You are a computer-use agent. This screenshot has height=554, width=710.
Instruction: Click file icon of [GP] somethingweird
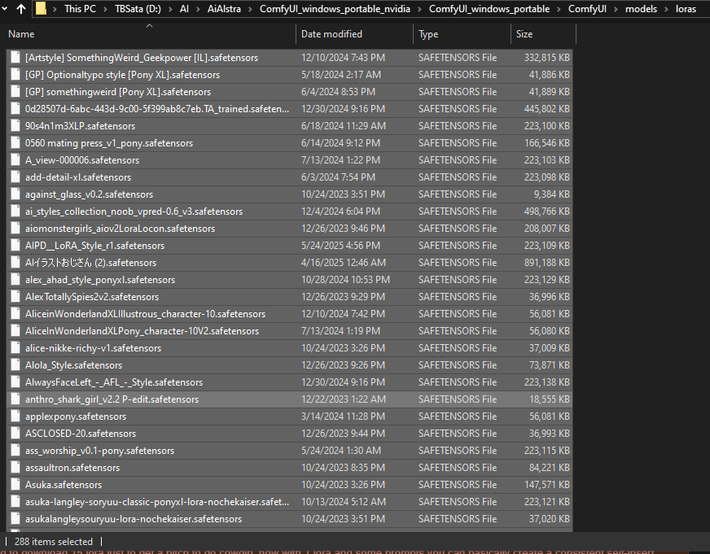(x=15, y=92)
